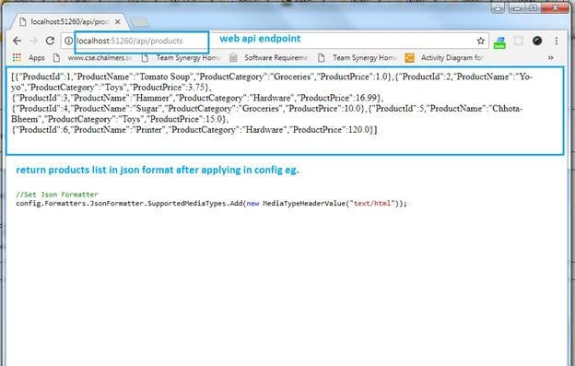Click the ProductPrice value 16.99

[x=366, y=98]
